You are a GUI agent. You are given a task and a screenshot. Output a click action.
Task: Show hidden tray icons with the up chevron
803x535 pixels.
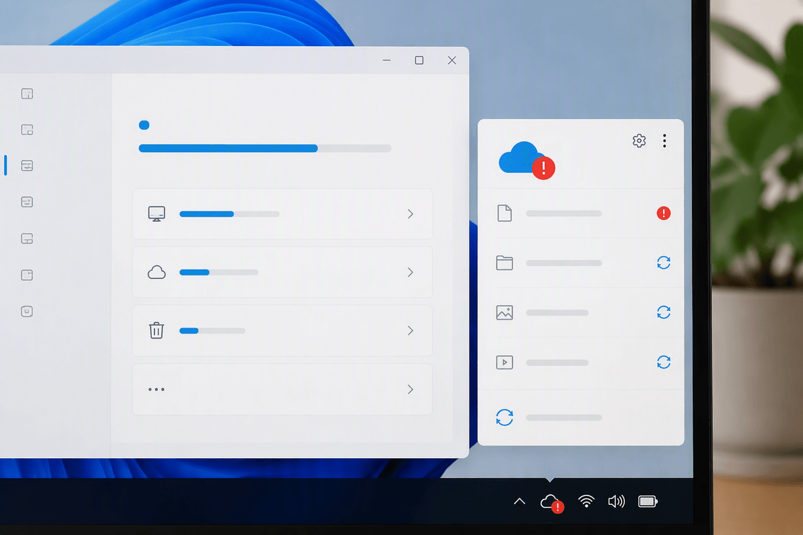(x=519, y=501)
